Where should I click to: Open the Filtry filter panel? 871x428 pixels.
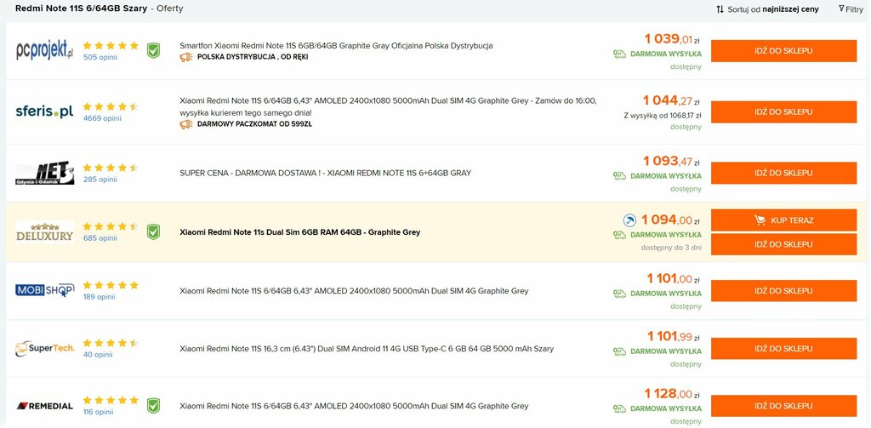(851, 9)
